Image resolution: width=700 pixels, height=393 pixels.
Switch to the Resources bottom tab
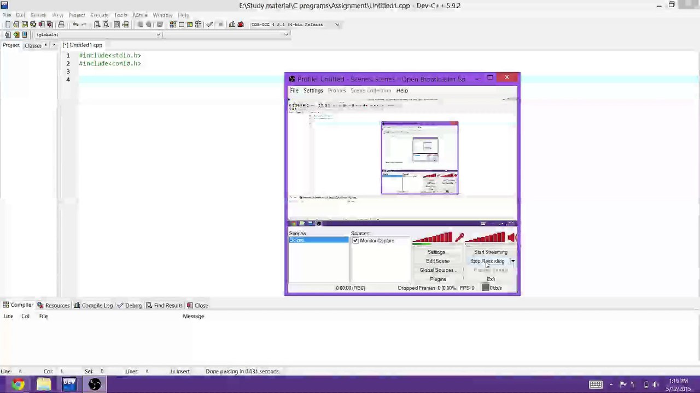(54, 306)
